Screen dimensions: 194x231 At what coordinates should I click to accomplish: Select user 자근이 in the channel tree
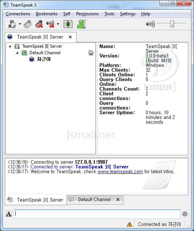pyautogui.click(x=44, y=59)
